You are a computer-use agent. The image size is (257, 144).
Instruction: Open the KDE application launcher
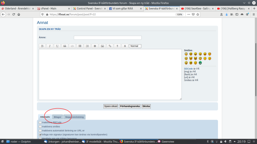3,142
